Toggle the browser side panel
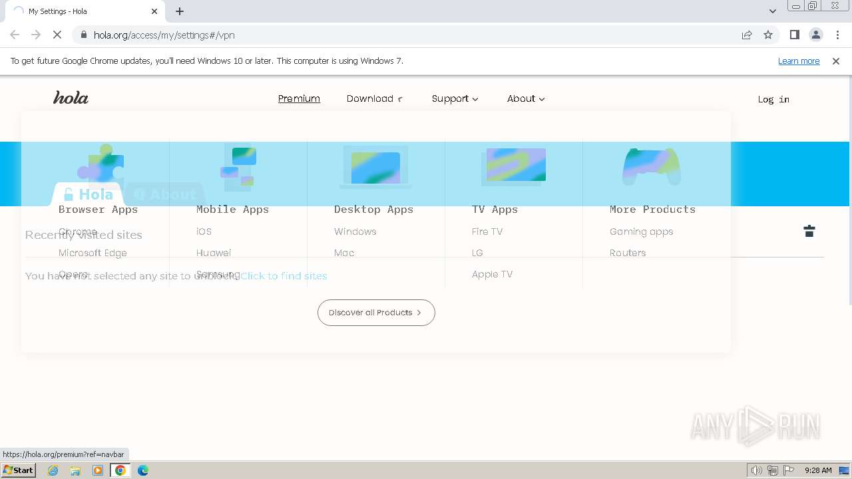The image size is (852, 479). [x=794, y=35]
